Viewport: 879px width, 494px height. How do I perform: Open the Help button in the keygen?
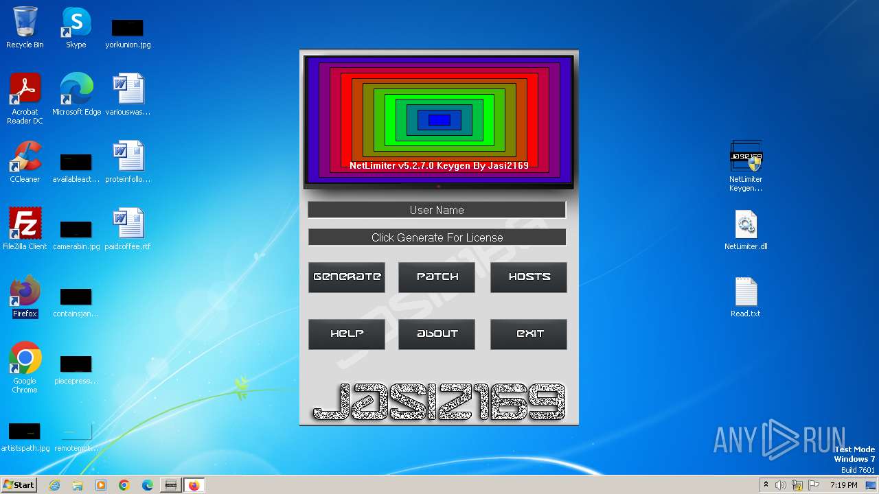tap(347, 334)
